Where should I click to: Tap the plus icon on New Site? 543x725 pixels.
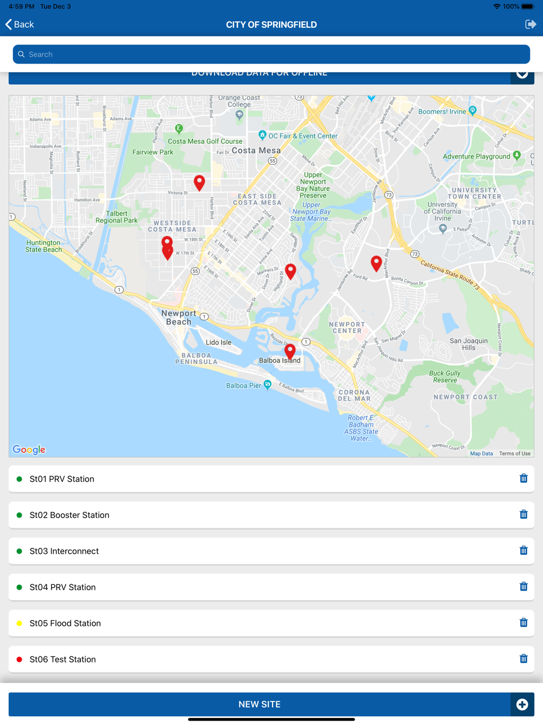click(x=522, y=704)
